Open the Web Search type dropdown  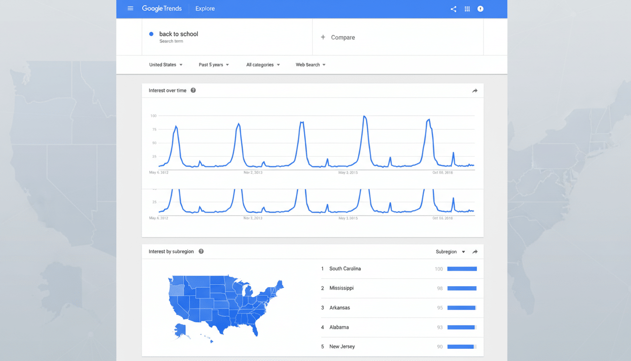[310, 64]
